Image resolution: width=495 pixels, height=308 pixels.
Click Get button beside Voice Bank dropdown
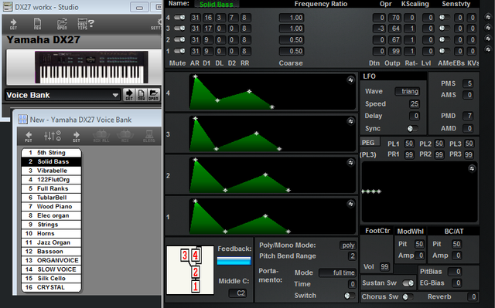[x=129, y=94]
